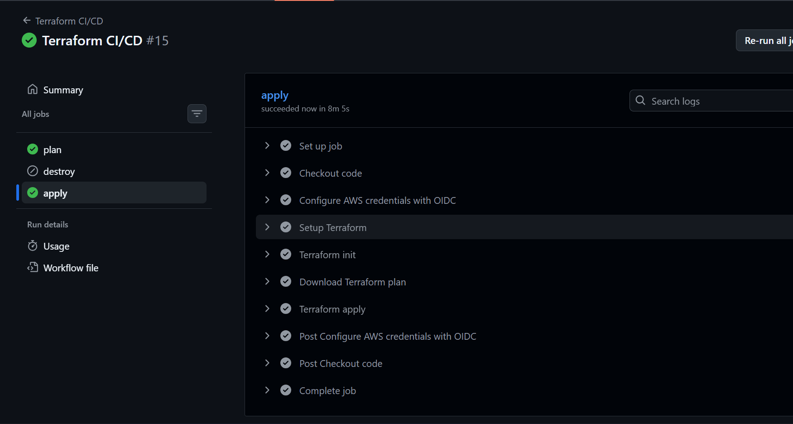Click the status check icon for Checkout code

coord(286,173)
